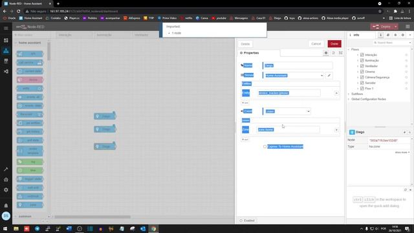This screenshot has height=233, width=414.
Task: Click the zone.home zone input field
Action: [289, 129]
